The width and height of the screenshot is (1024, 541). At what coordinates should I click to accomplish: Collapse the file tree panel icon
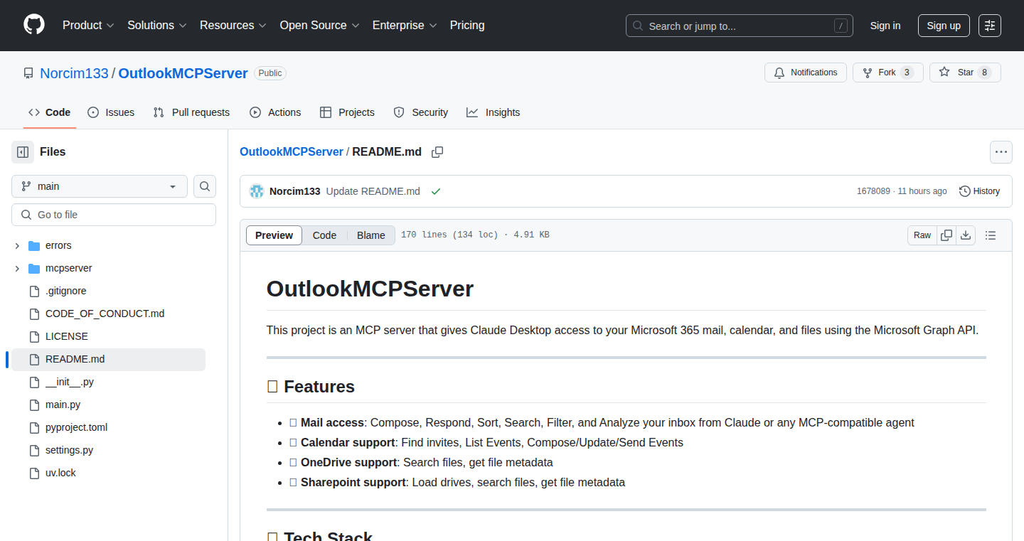(x=23, y=152)
